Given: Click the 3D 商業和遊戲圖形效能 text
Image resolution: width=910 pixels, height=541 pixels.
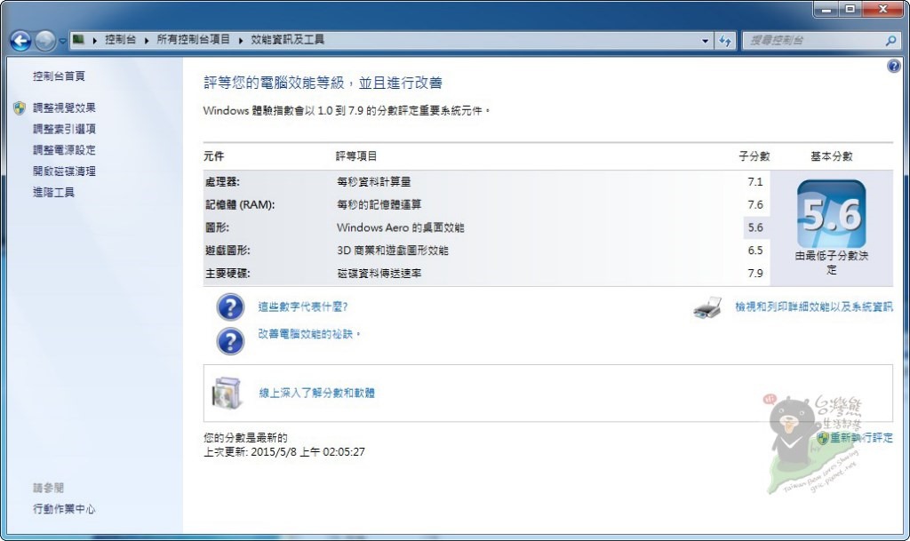Looking at the screenshot, I should [393, 251].
